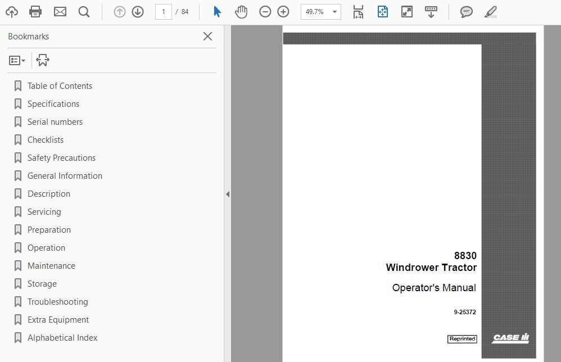This screenshot has height=362, width=561.
Task: Enter full screen mode icon
Action: tap(407, 12)
